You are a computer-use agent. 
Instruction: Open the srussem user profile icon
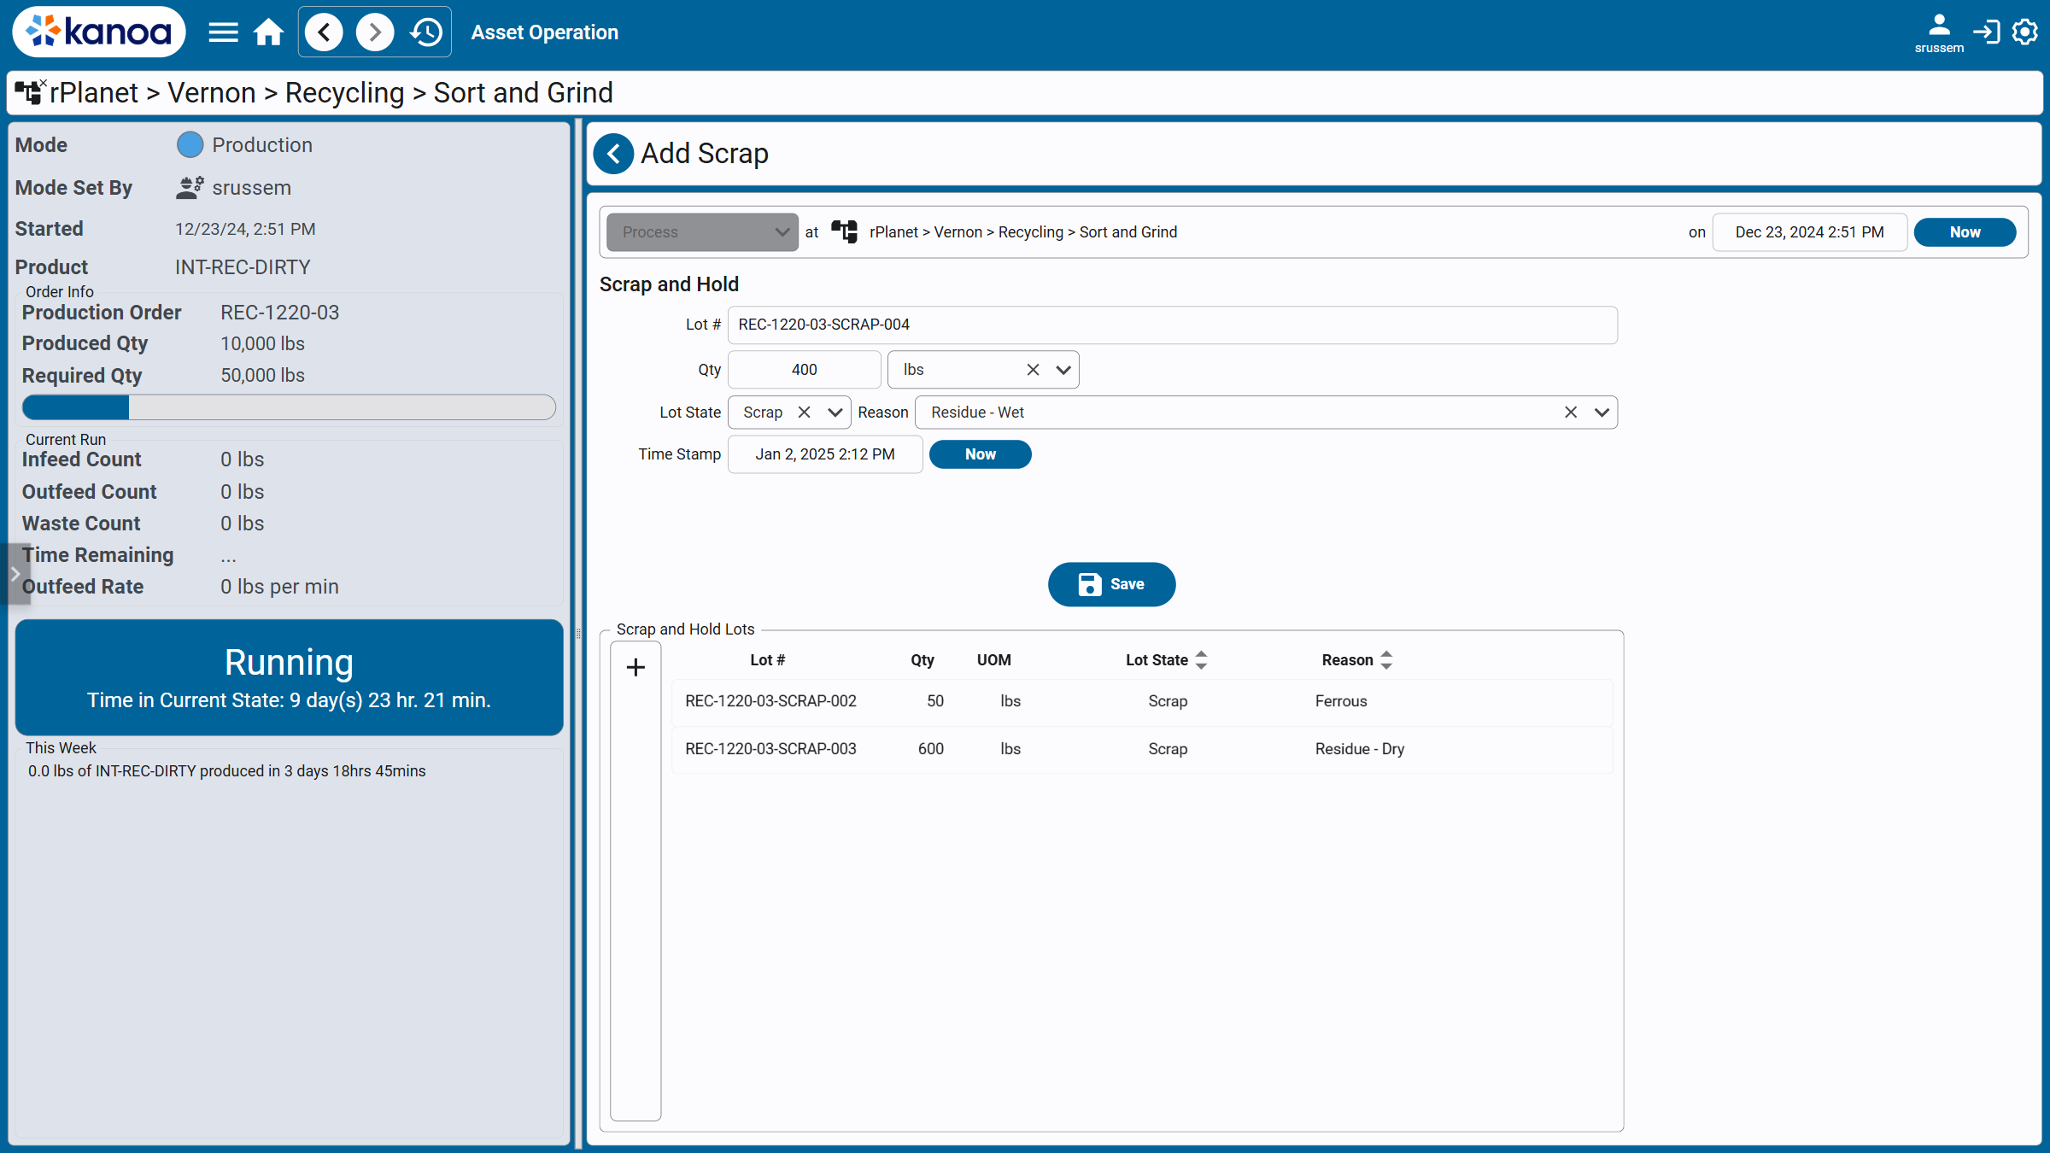click(1939, 32)
